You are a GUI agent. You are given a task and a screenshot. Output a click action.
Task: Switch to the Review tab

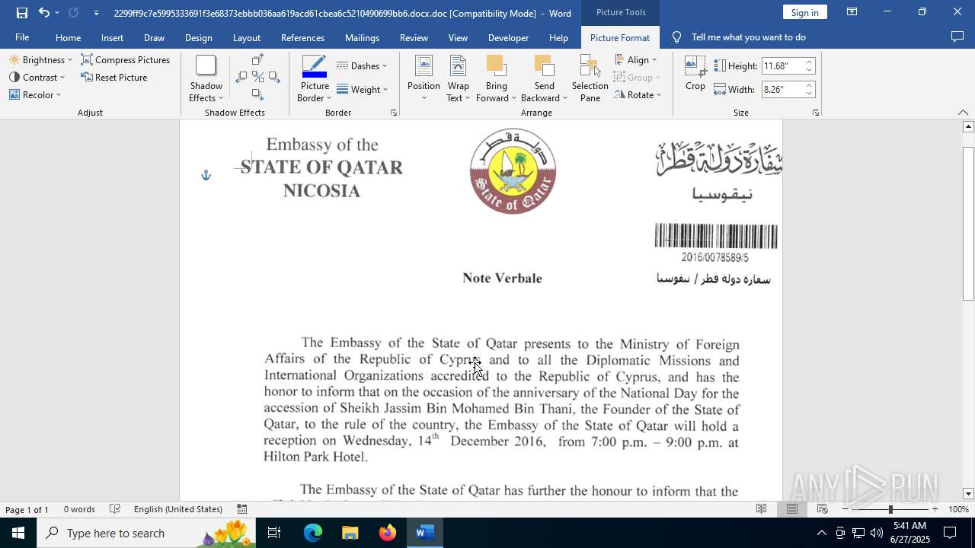pyautogui.click(x=414, y=37)
